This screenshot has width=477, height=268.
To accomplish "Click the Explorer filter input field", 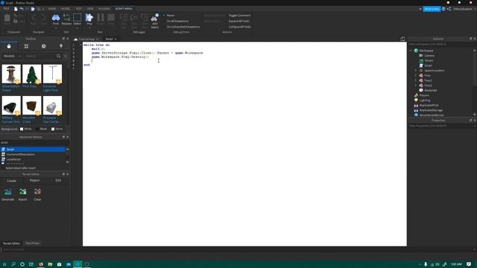I will 440,45.
